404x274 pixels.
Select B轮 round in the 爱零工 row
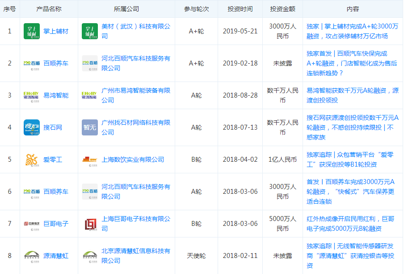click(196, 160)
